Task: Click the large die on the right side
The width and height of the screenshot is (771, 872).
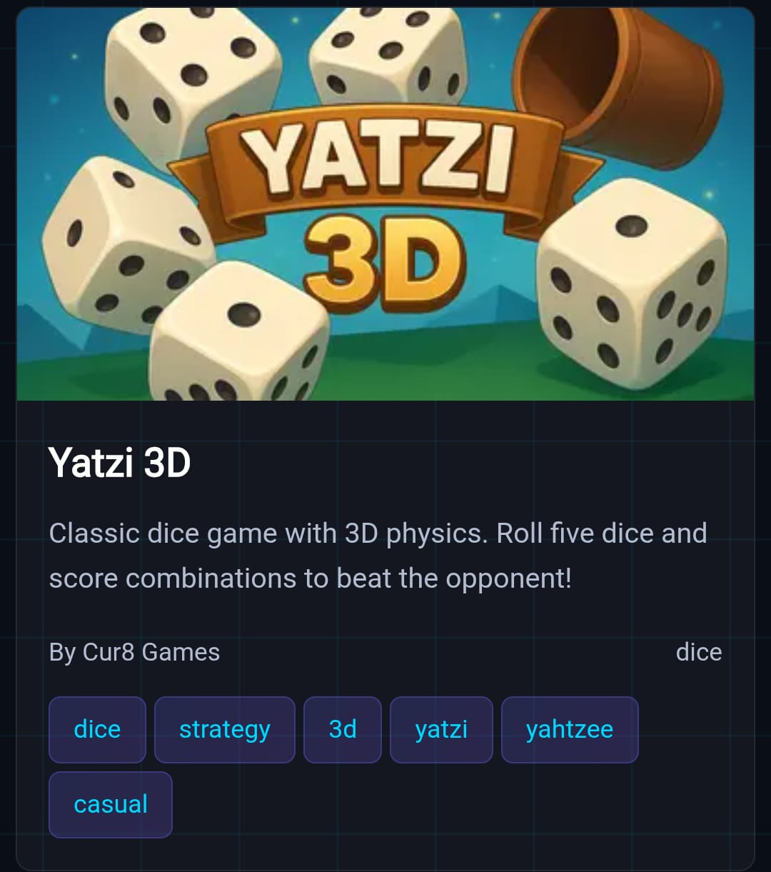Action: [633, 284]
